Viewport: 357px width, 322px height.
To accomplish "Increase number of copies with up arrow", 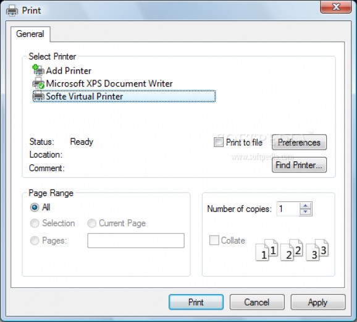I will pos(305,206).
